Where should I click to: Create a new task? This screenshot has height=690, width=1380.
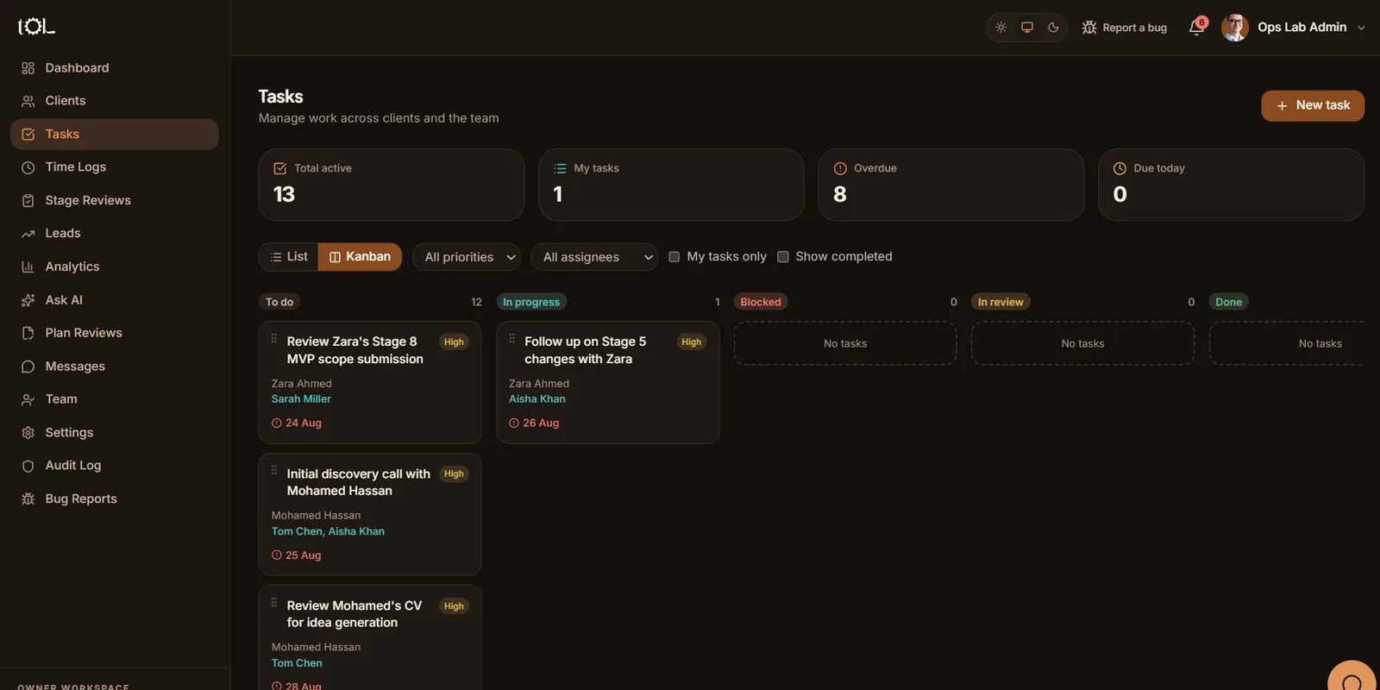(1313, 105)
